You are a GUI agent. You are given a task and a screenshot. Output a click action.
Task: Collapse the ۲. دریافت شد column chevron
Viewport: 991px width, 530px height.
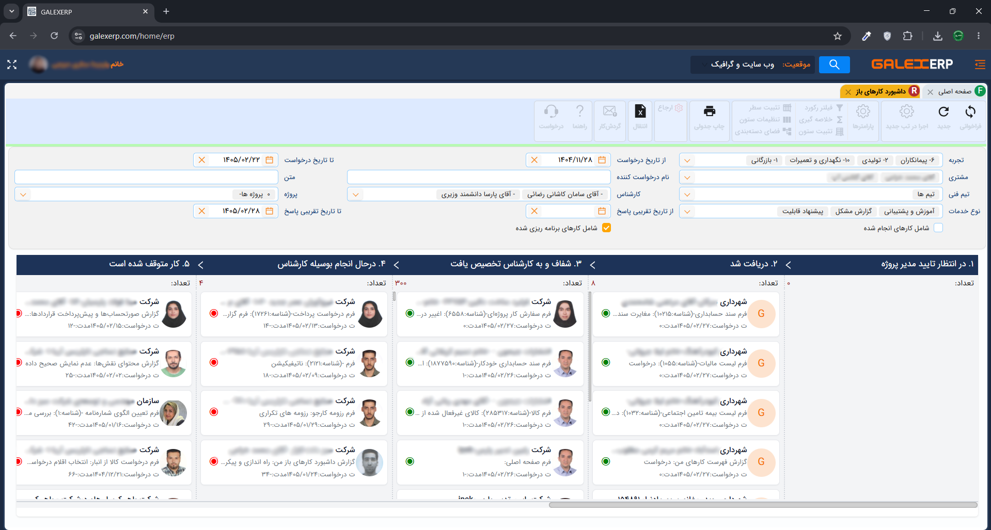click(788, 265)
